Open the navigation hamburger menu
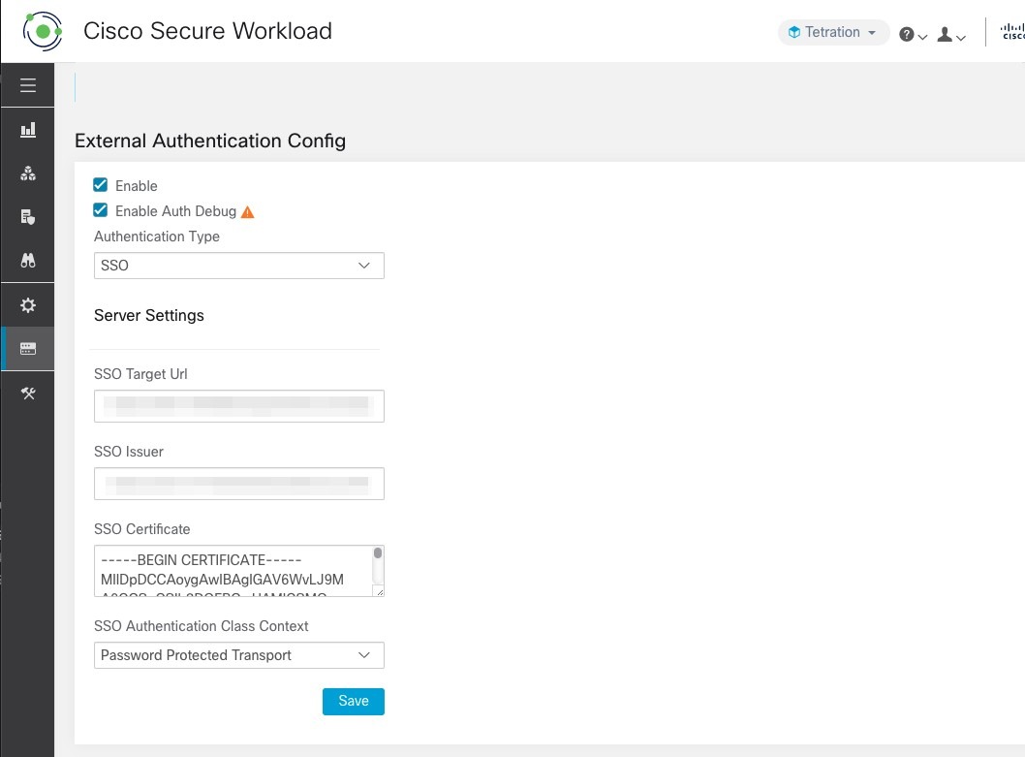 click(27, 85)
